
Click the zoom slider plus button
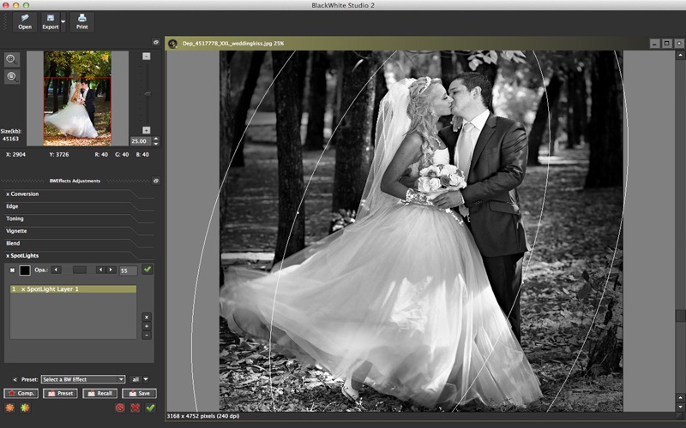tap(147, 130)
